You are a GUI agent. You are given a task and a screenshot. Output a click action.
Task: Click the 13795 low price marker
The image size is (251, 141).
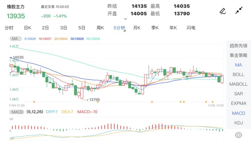click(x=94, y=100)
